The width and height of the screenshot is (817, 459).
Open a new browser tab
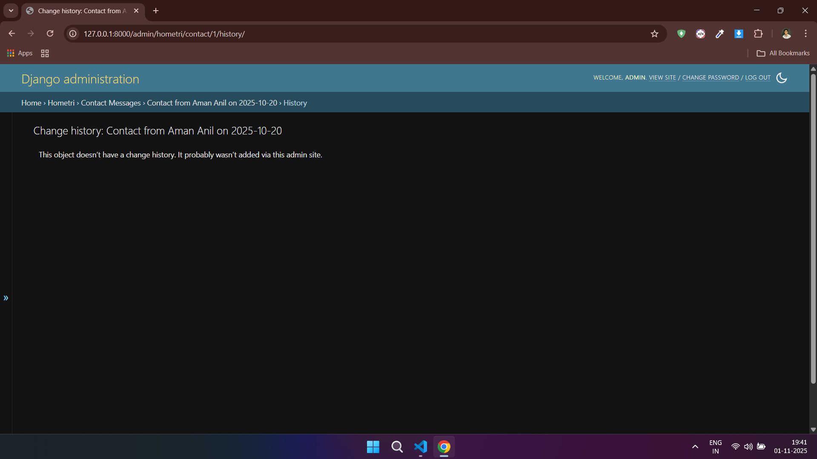click(x=156, y=11)
